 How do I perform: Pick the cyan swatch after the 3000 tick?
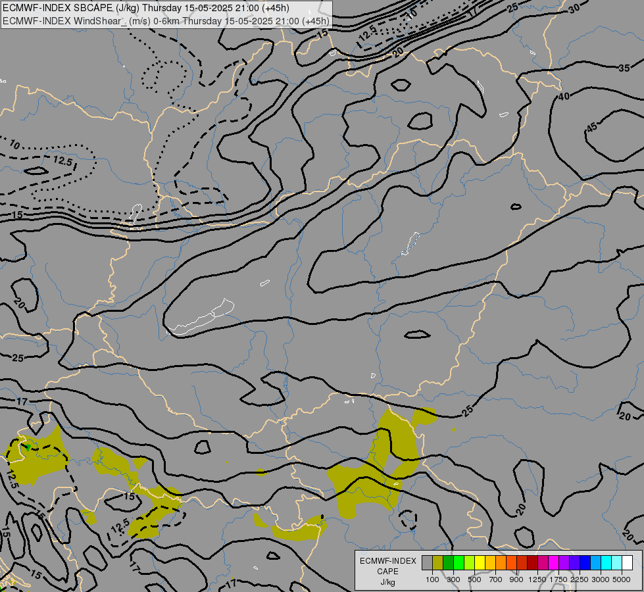click(x=606, y=563)
